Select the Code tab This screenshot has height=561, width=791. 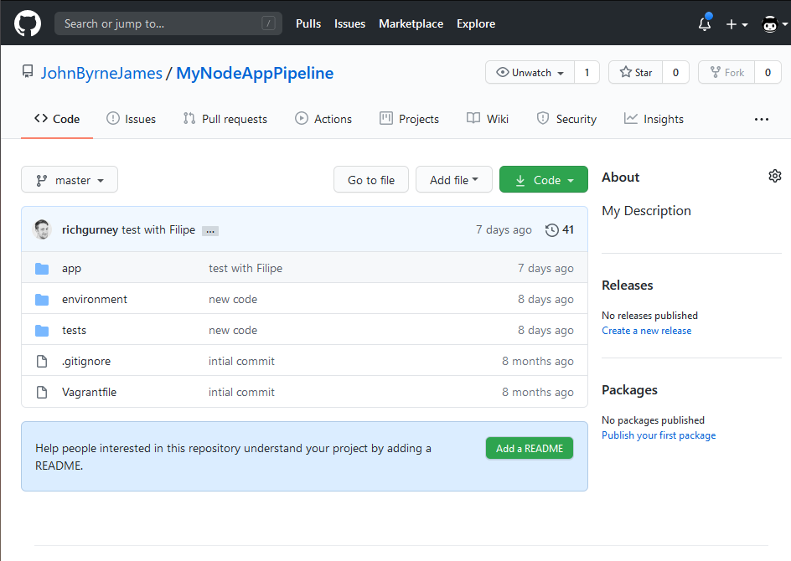(57, 119)
